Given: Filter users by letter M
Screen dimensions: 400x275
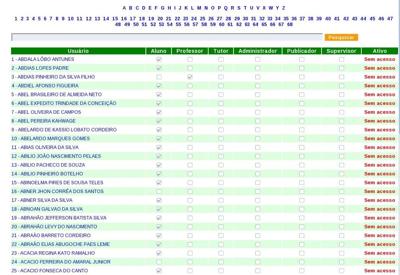Looking at the screenshot, I should (x=199, y=8).
